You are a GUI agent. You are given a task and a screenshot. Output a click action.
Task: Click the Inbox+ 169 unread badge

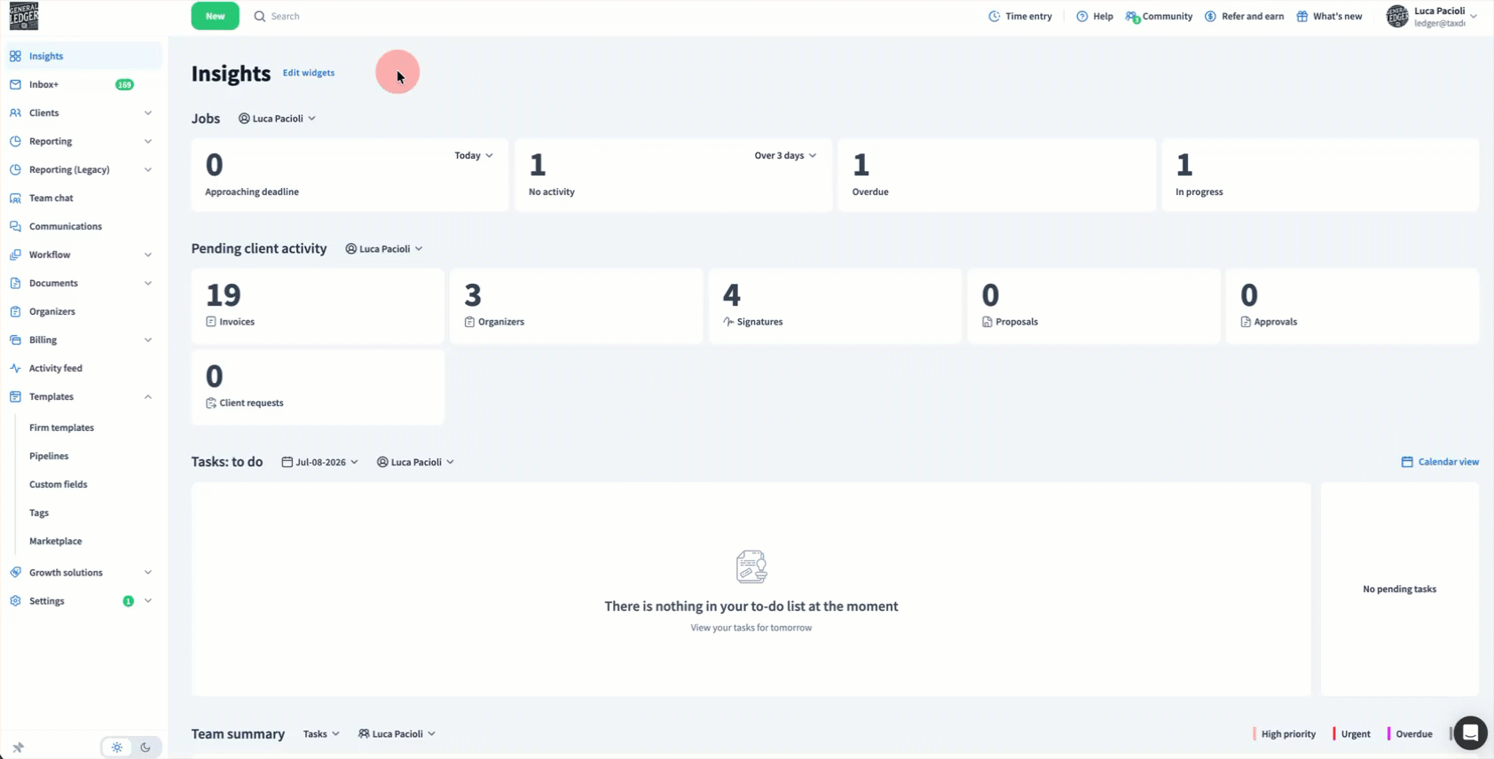[x=124, y=84]
